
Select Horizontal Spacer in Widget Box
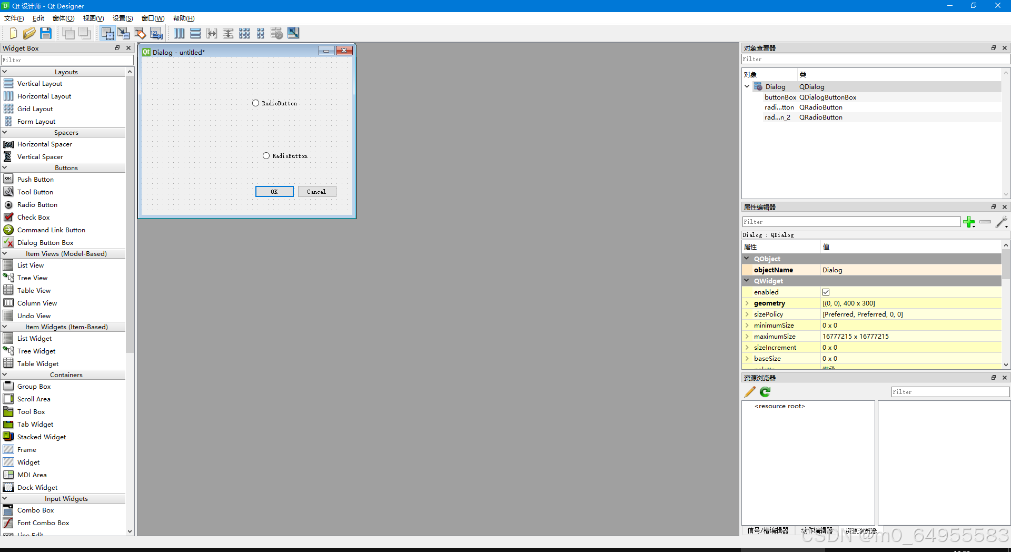click(44, 144)
